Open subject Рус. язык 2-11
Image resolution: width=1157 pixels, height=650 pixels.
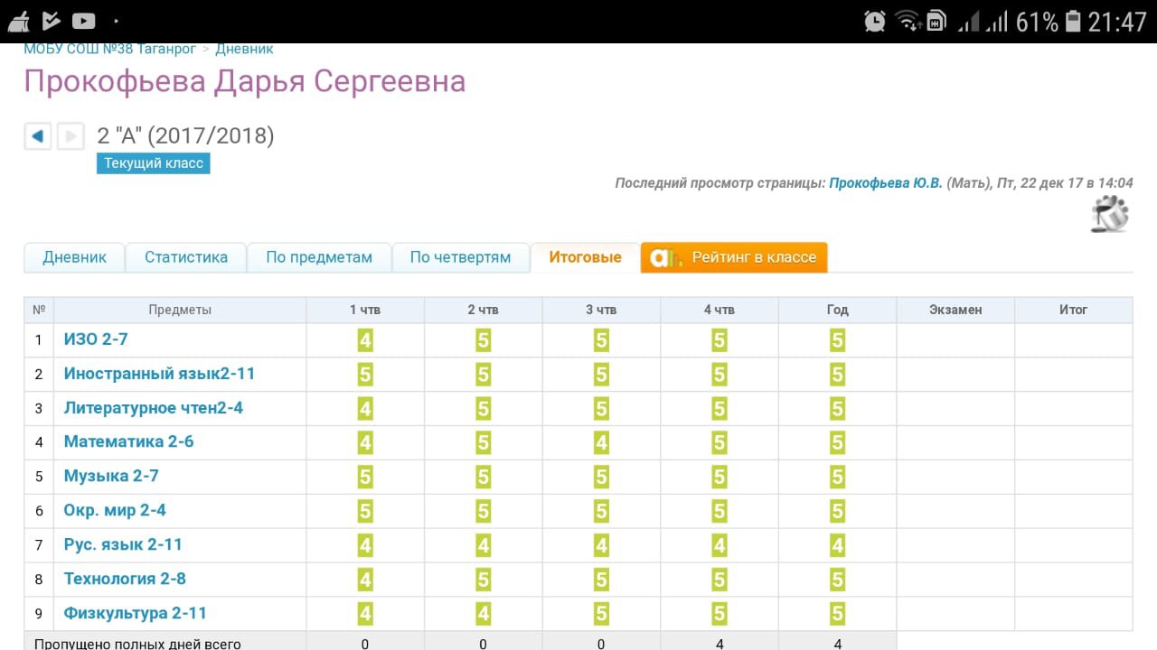point(123,545)
